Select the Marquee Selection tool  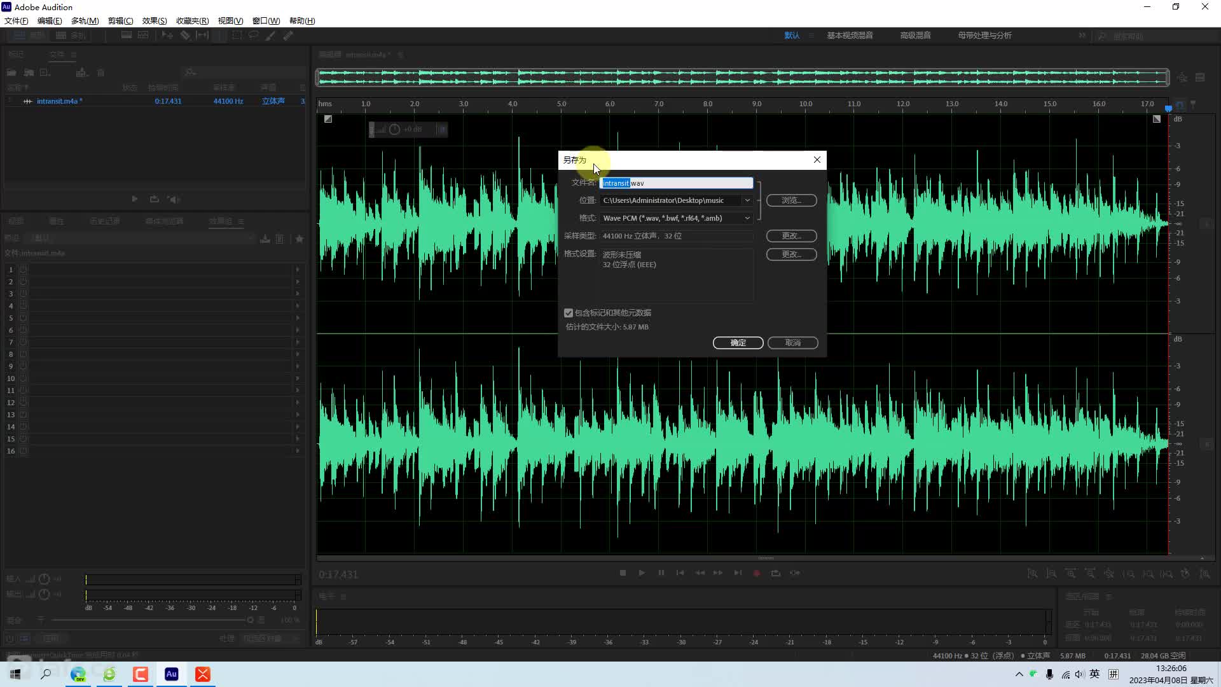(x=237, y=36)
